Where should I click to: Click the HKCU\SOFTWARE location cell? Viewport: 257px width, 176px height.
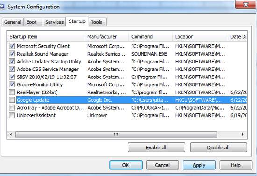[x=199, y=100]
